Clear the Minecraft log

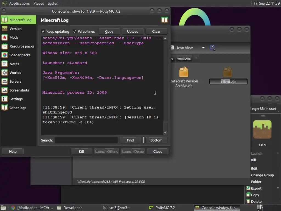[156, 31]
